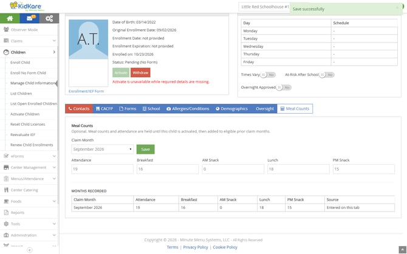Collapse sidebar with bottom arrow icon
The height and width of the screenshot is (254, 407).
click(x=30, y=250)
